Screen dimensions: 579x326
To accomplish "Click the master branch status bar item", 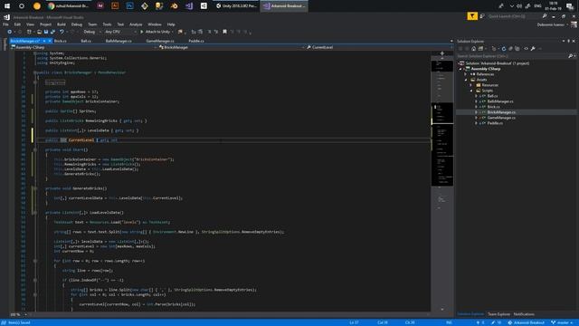I will (x=562, y=322).
